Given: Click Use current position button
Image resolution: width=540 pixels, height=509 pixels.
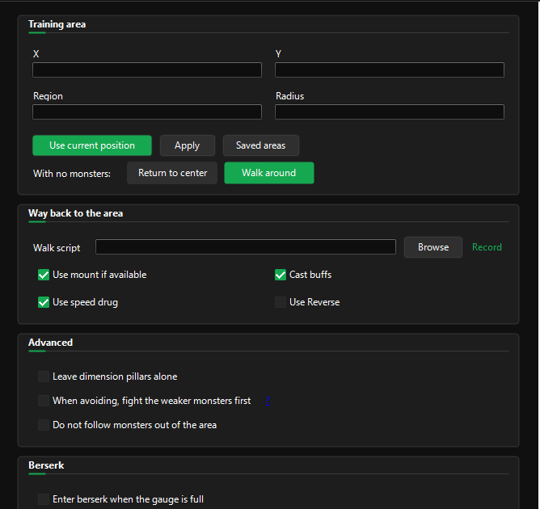Looking at the screenshot, I should pos(92,145).
